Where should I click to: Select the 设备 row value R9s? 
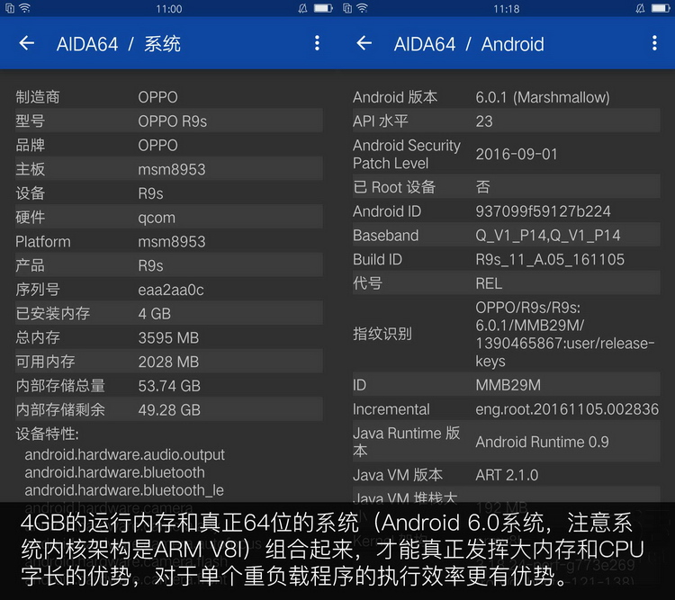point(150,193)
